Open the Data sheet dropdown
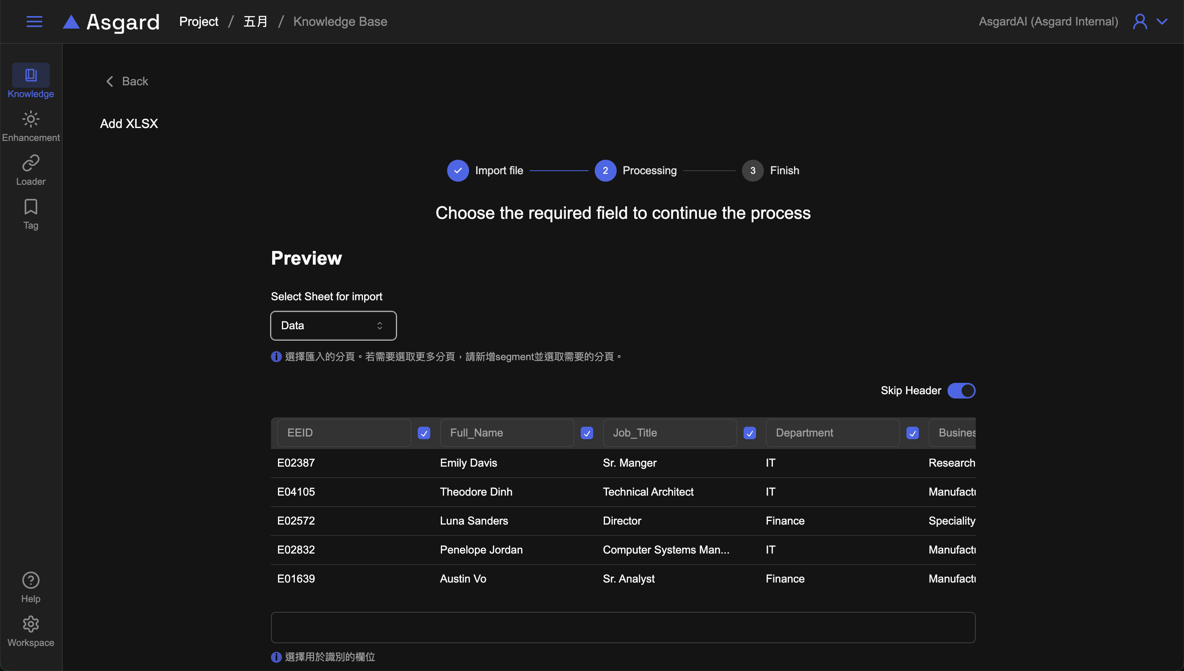1184x671 pixels. 333,325
